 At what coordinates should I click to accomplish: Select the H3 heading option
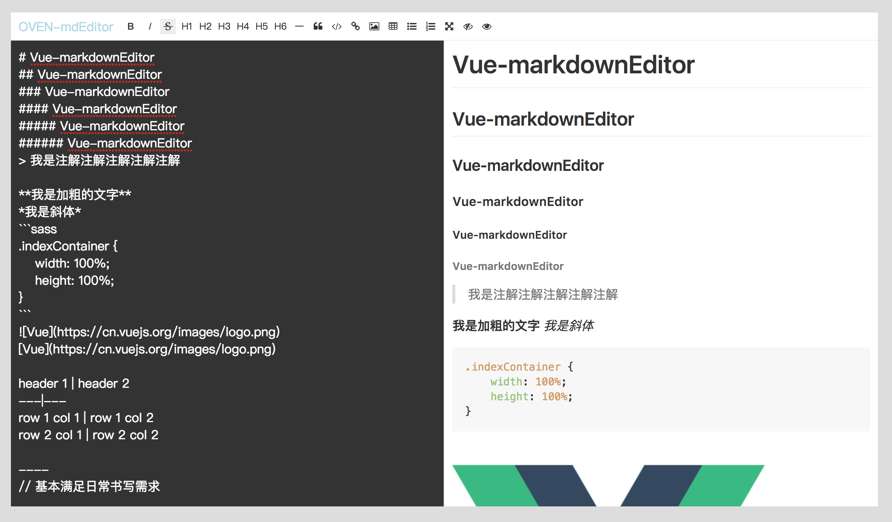click(x=224, y=26)
